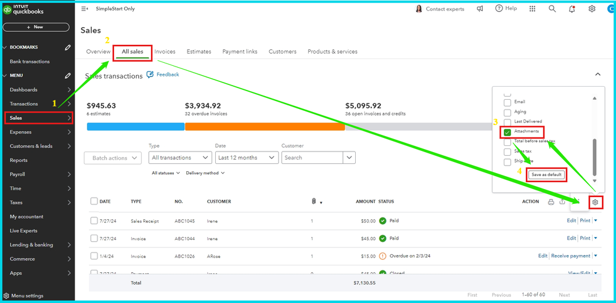
Task: Tick the Email column checkbox
Action: tap(507, 102)
